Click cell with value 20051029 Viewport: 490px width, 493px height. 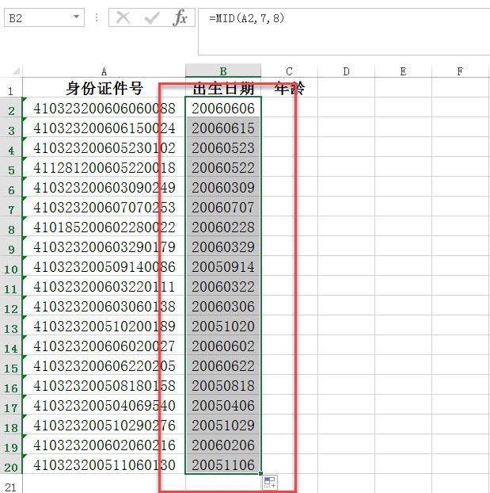[223, 425]
